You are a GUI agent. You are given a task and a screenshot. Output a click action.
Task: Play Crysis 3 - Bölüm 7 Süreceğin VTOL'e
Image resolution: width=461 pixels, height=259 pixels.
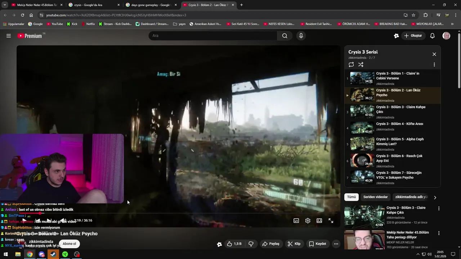pyautogui.click(x=393, y=177)
